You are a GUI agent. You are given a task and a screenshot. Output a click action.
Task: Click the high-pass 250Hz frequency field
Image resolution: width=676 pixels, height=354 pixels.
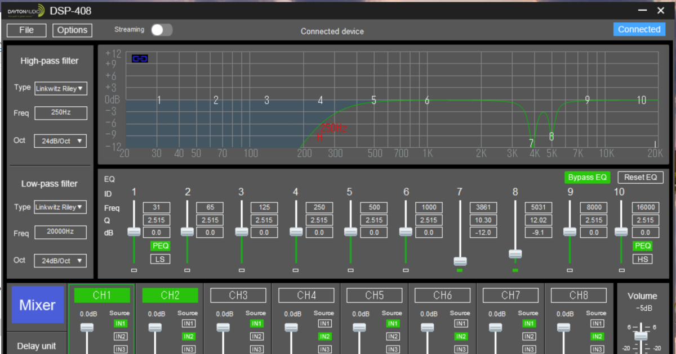61,113
